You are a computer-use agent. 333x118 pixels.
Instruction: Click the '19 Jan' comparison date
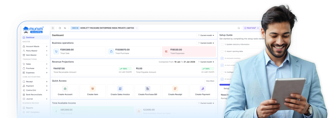click(x=178, y=62)
